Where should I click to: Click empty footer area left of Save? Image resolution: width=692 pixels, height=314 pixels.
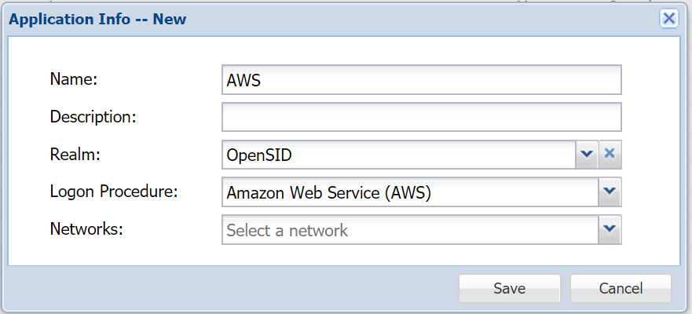pos(236,288)
